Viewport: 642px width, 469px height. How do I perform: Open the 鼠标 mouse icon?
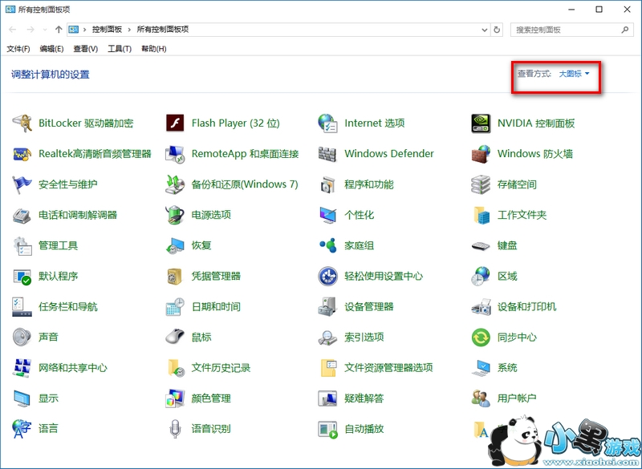(175, 338)
